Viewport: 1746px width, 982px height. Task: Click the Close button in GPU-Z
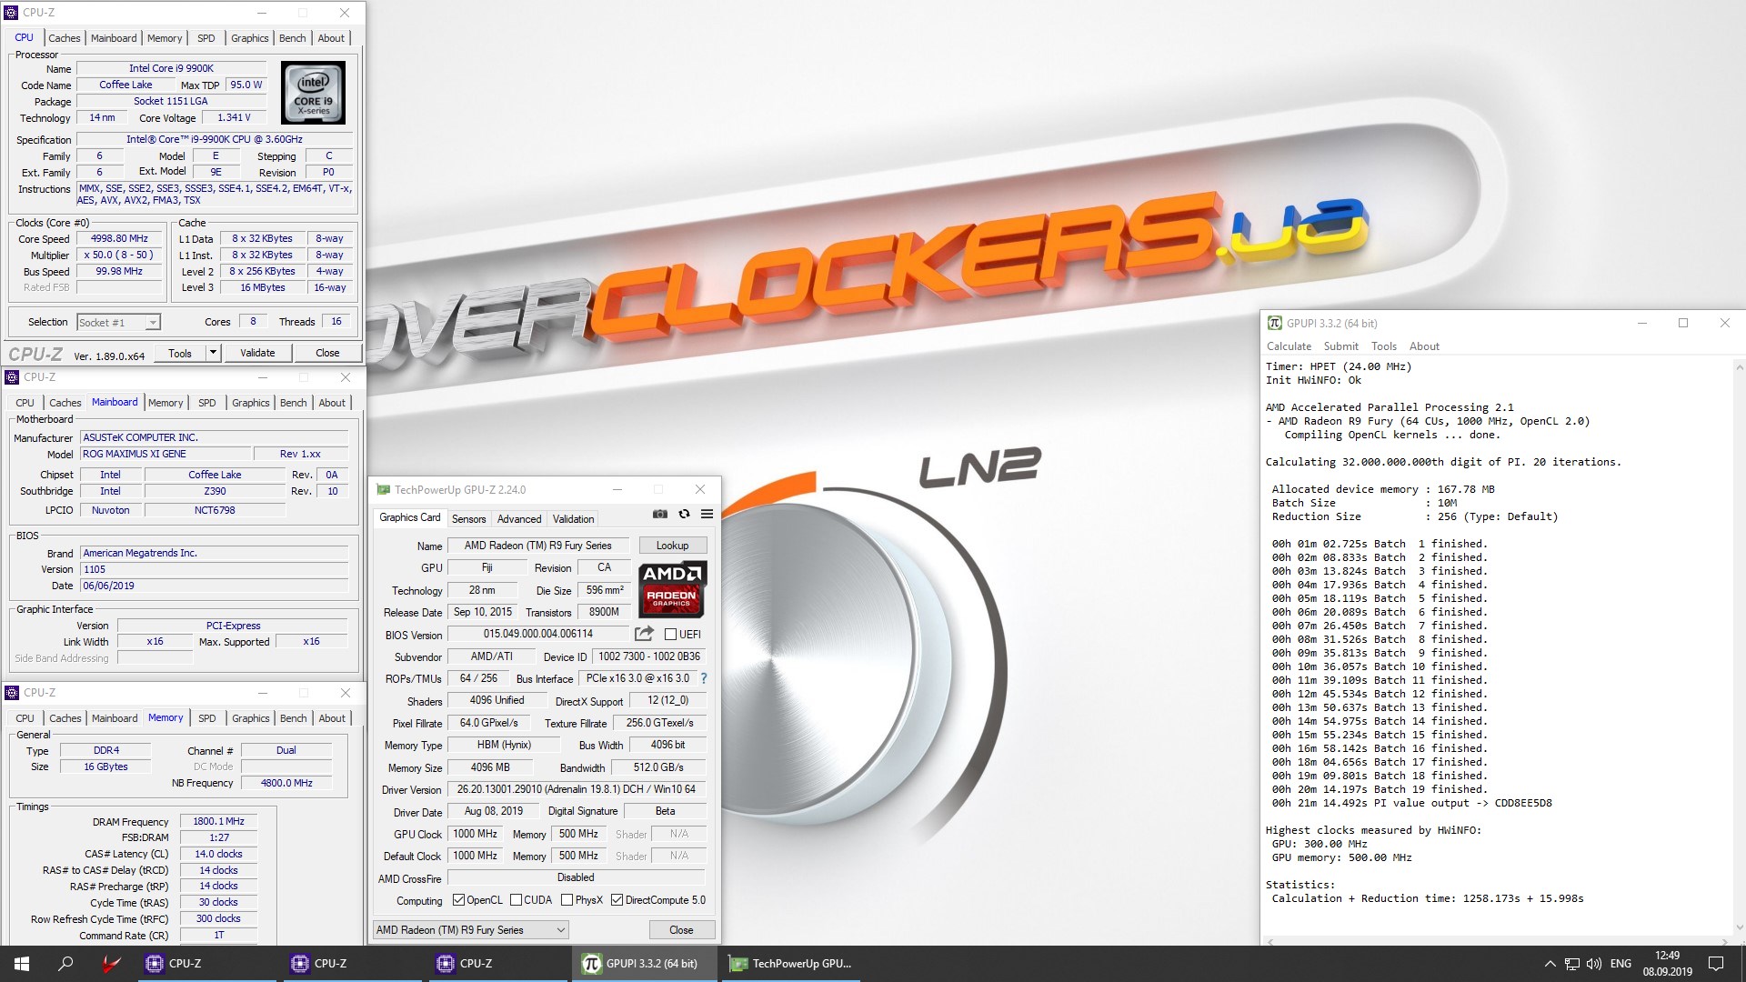pyautogui.click(x=681, y=929)
